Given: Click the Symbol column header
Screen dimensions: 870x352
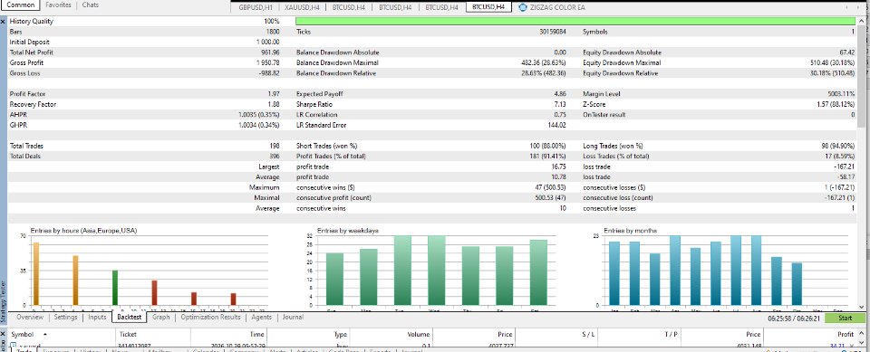Looking at the screenshot, I should coord(61,335).
